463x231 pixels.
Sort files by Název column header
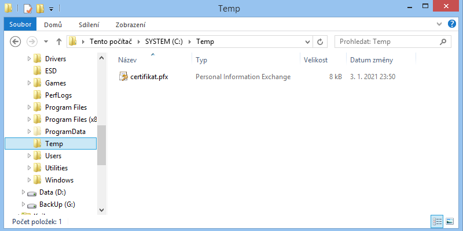(127, 60)
